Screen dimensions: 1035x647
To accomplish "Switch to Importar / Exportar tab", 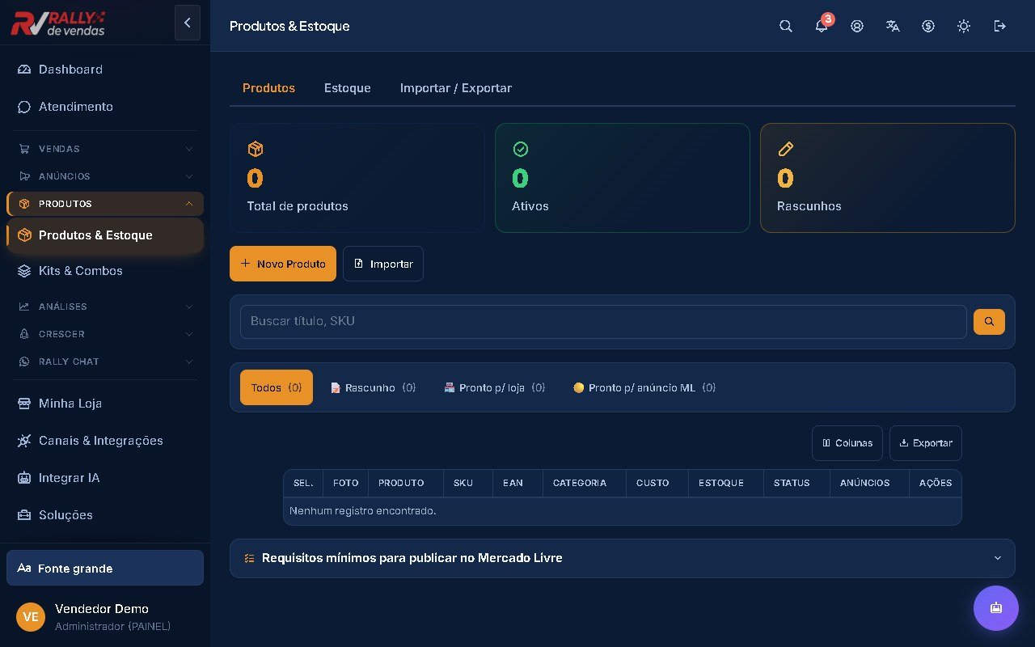I will (456, 88).
